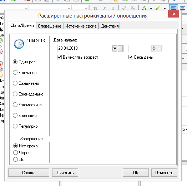Toggle bold formatting in background toolbar
The width and height of the screenshot is (187, 186).
point(95,9)
